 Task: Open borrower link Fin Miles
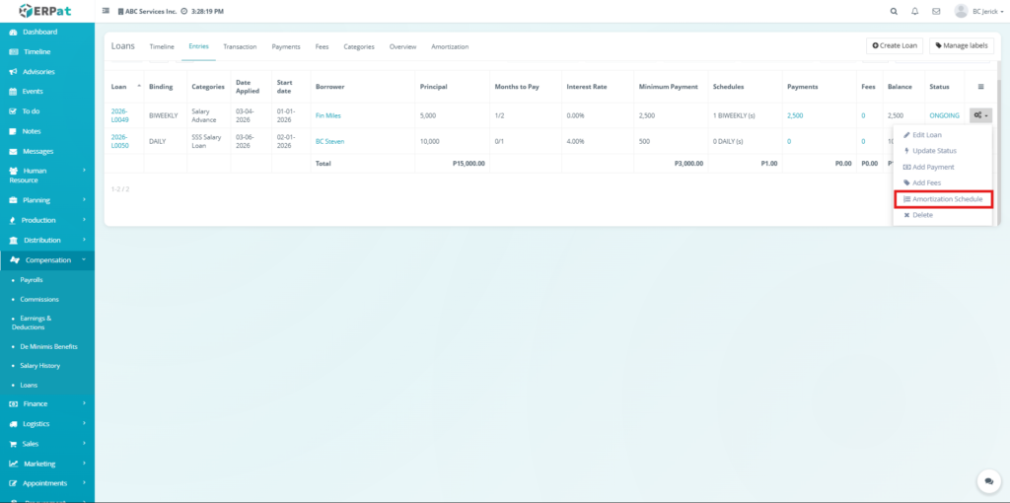click(327, 115)
